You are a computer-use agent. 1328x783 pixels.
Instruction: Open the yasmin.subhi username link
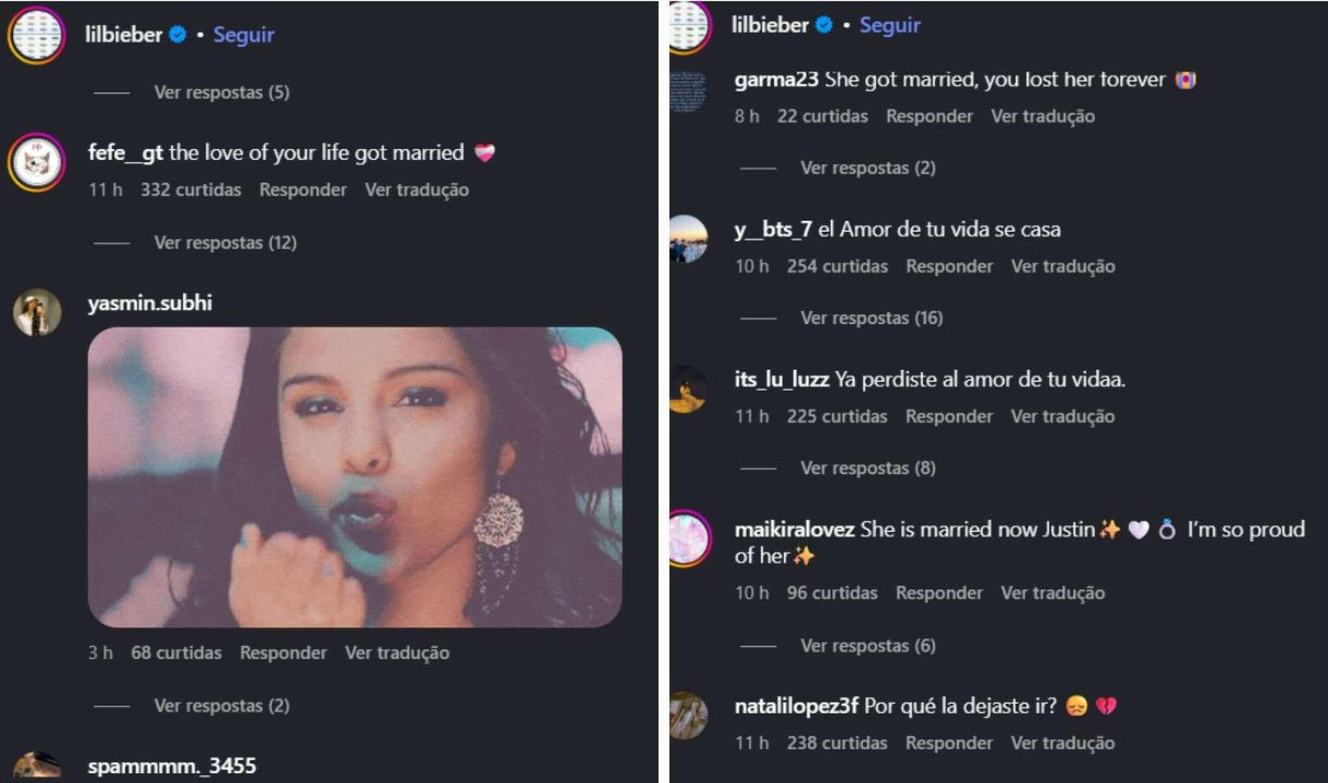point(150,303)
